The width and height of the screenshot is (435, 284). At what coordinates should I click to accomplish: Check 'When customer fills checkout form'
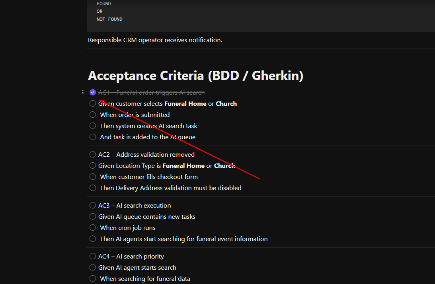tap(93, 177)
